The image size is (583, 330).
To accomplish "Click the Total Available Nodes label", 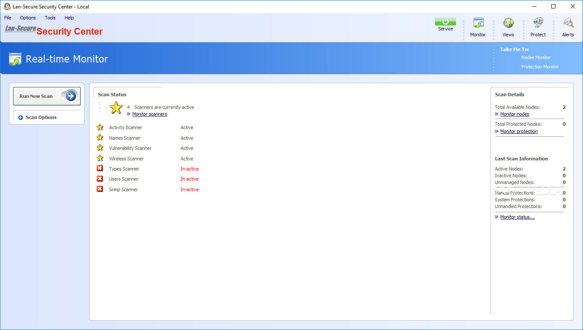I will point(518,107).
